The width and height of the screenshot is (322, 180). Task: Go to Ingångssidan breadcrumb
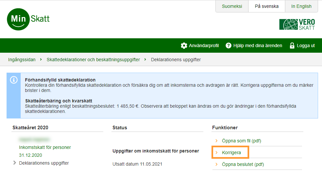pyautogui.click(x=22, y=60)
